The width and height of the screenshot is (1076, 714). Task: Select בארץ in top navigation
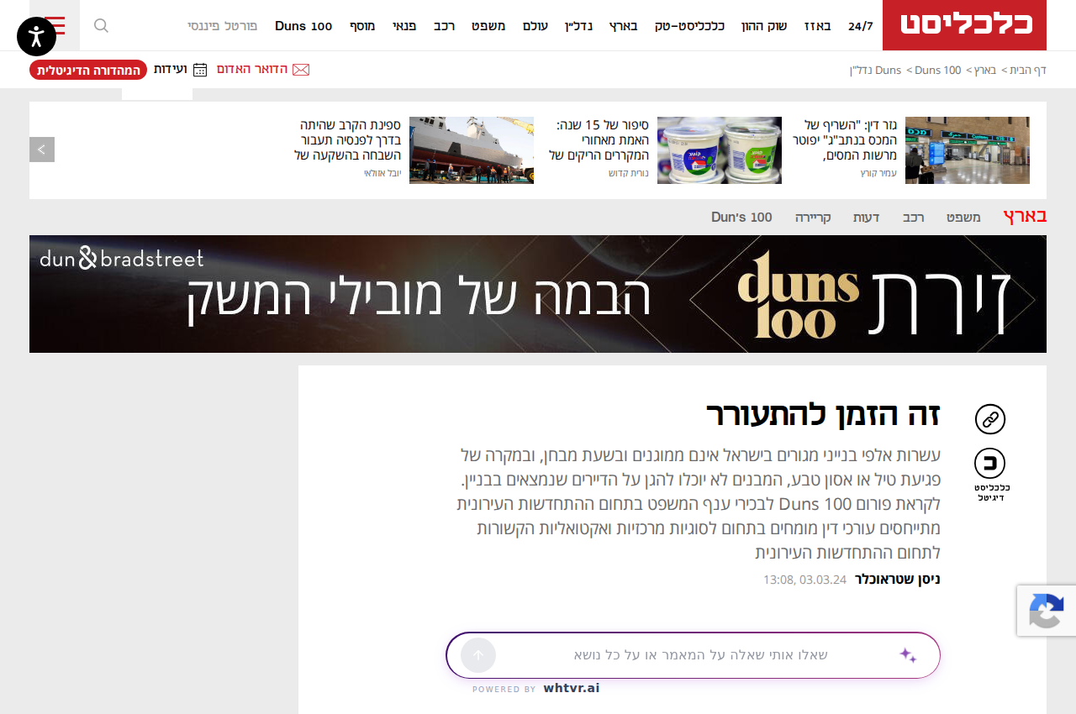pyautogui.click(x=624, y=26)
